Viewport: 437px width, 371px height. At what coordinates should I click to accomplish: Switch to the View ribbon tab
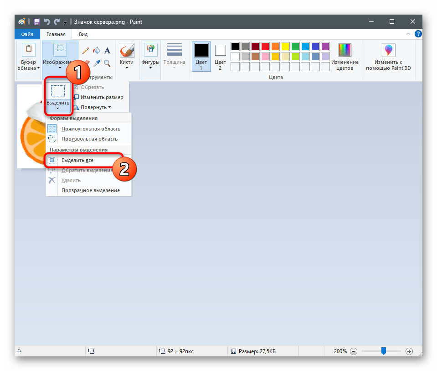[x=83, y=34]
